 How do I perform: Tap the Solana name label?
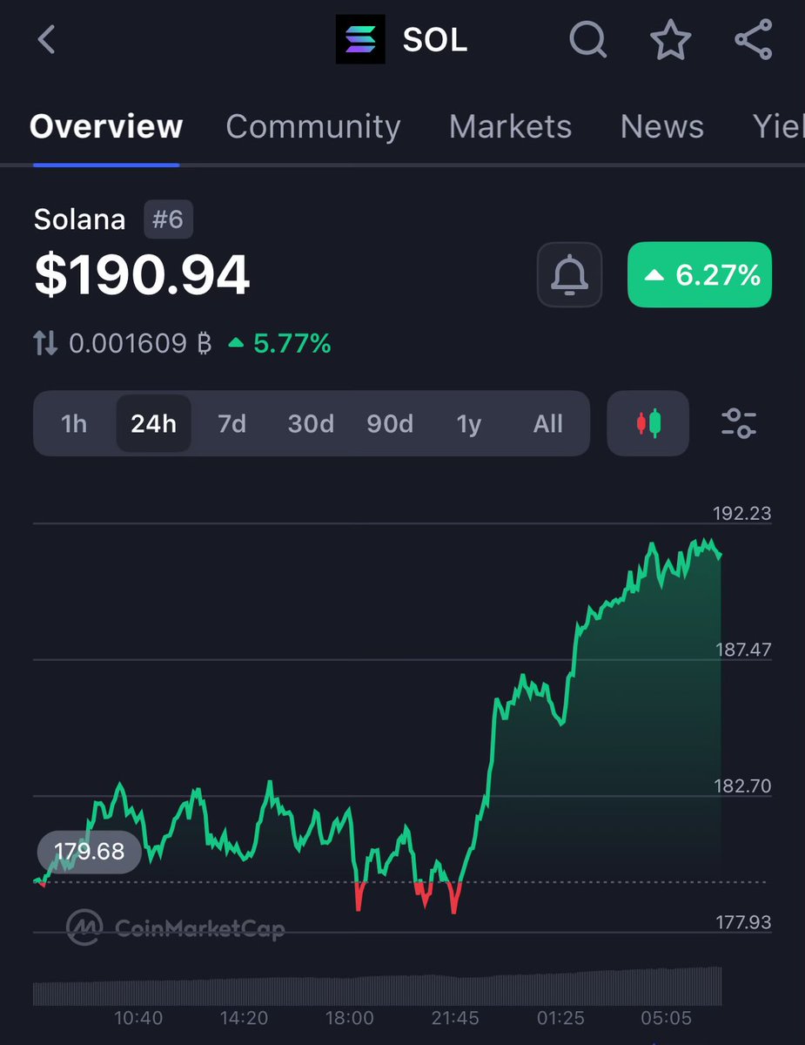pyautogui.click(x=80, y=219)
